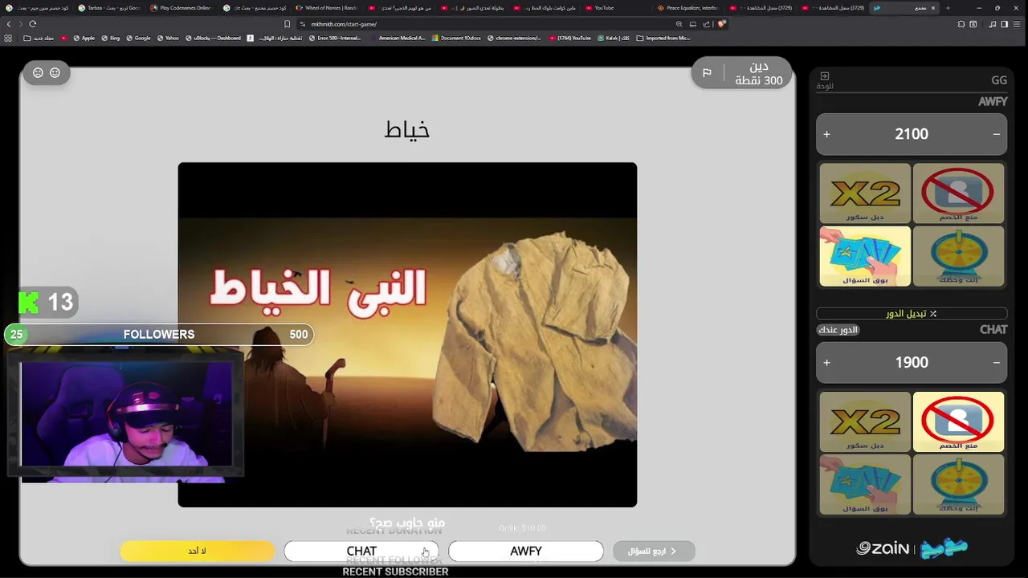
Task: Use AWFY's X2 double score card
Action: (x=865, y=193)
